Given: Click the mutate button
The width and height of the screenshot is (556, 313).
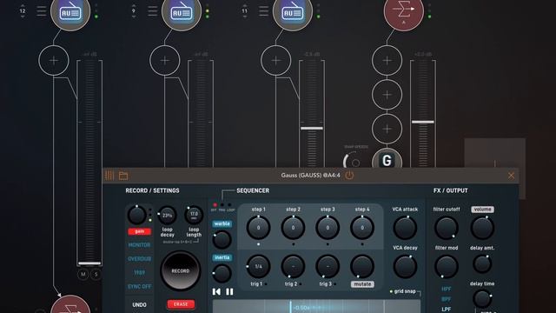Looking at the screenshot, I should click(x=362, y=284).
